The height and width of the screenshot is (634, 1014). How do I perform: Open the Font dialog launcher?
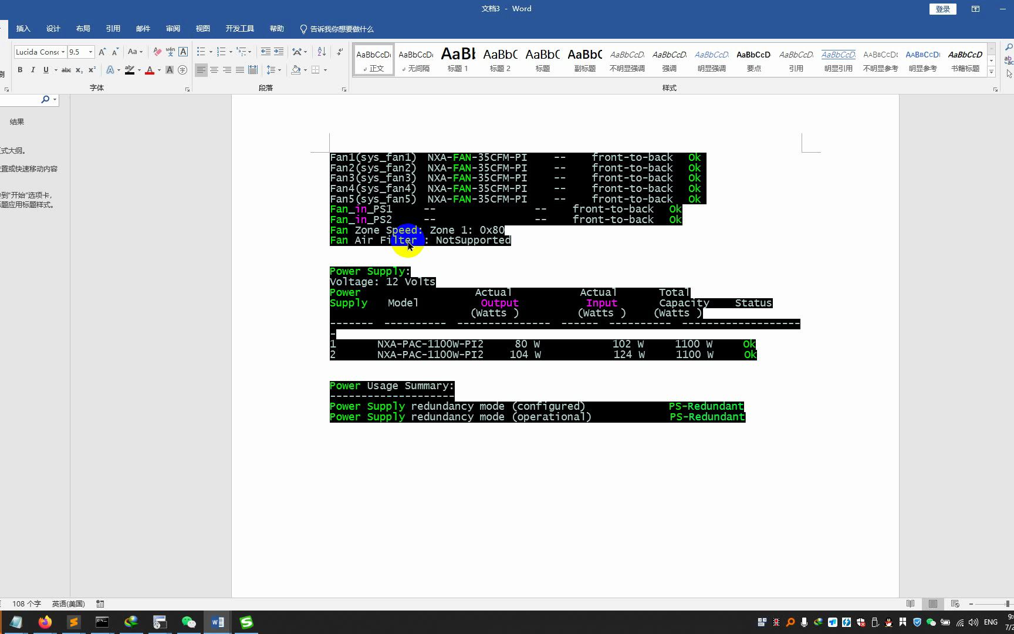(187, 89)
